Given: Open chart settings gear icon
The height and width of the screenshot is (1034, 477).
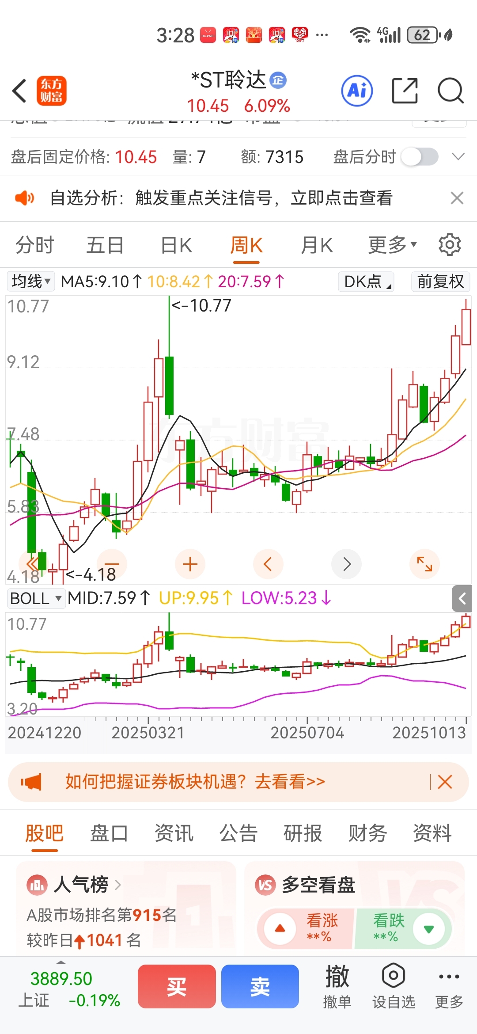Looking at the screenshot, I should pyautogui.click(x=450, y=245).
